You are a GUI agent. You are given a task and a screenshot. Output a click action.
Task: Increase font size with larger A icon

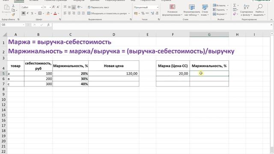click(x=54, y=7)
